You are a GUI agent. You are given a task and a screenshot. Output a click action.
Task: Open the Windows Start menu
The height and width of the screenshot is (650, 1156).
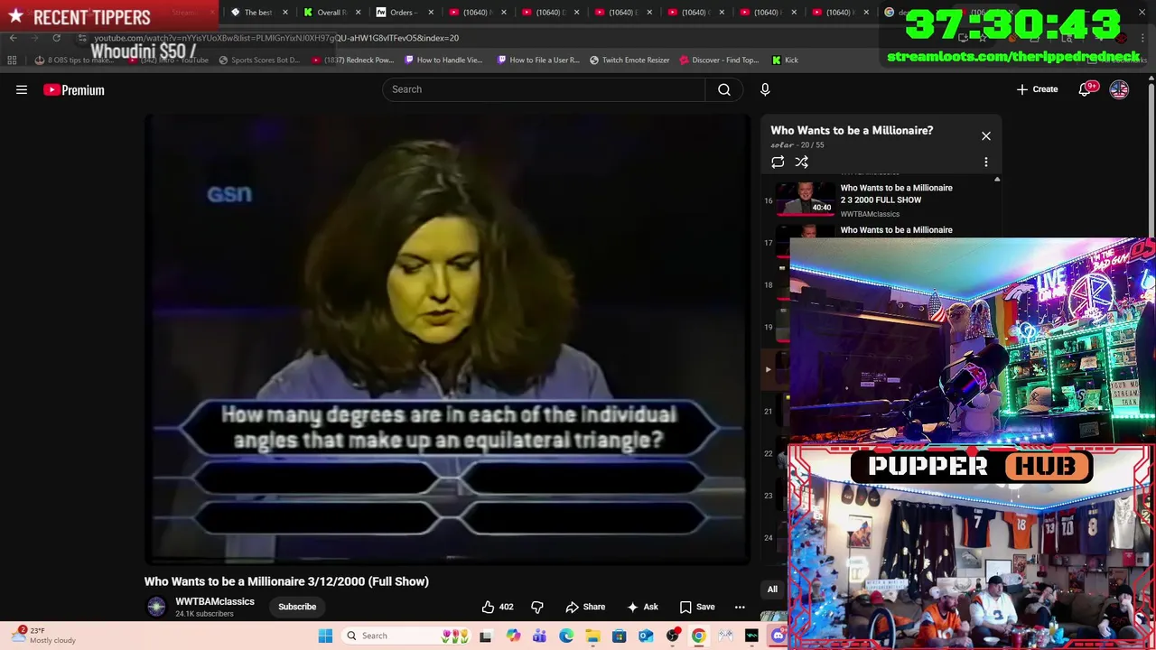[325, 636]
